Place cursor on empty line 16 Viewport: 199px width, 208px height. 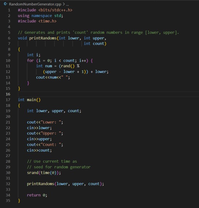coord(108,94)
